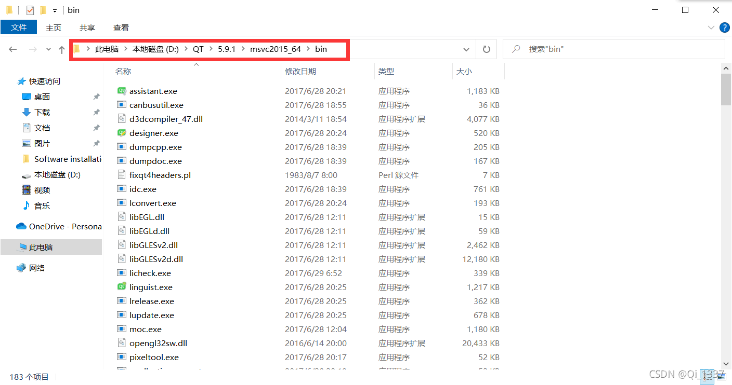Select the pixeltool.exe file name
The image size is (732, 385).
(x=154, y=357)
